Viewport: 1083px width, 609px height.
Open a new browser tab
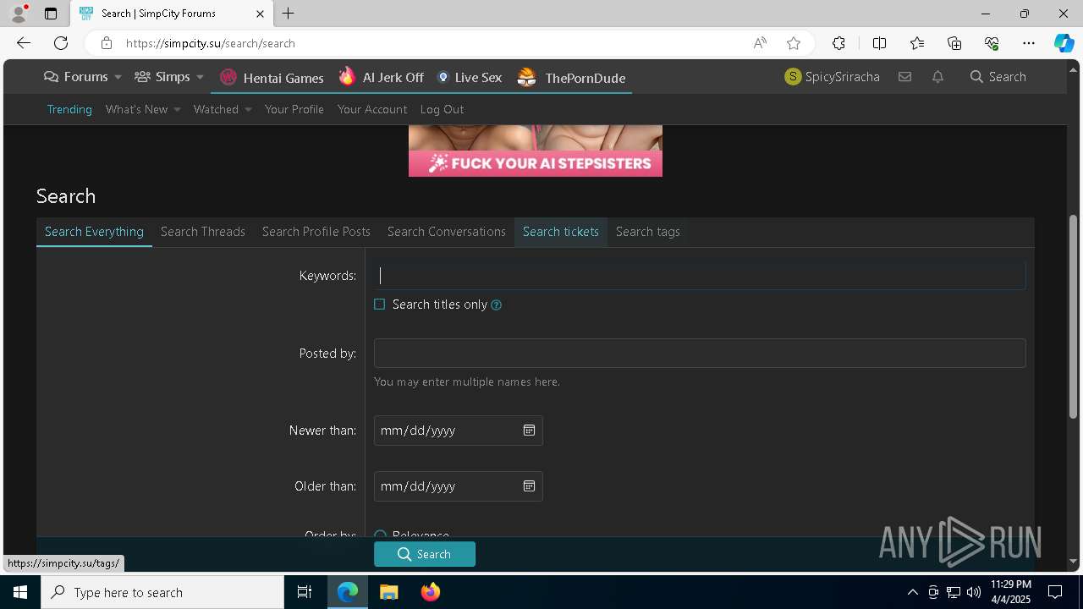click(289, 14)
